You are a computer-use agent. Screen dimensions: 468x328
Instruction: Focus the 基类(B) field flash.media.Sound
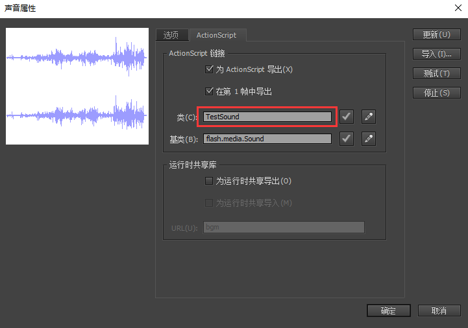[267, 139]
